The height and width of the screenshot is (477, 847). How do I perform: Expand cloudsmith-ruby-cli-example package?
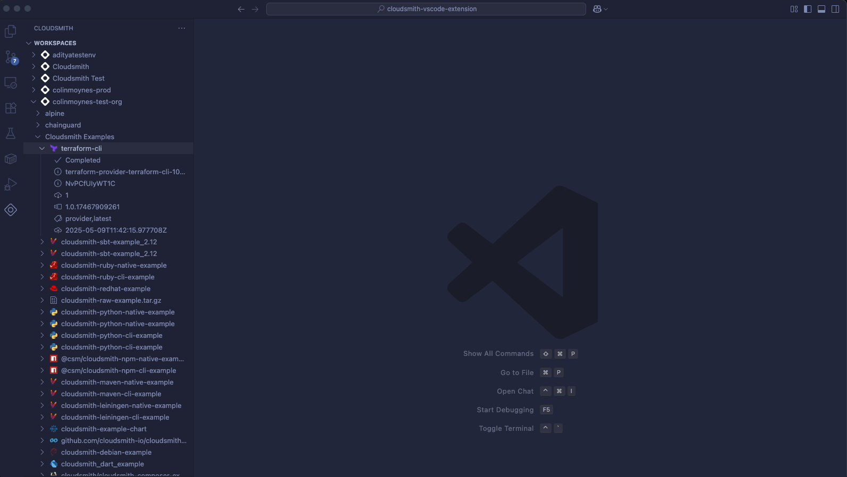pos(42,277)
